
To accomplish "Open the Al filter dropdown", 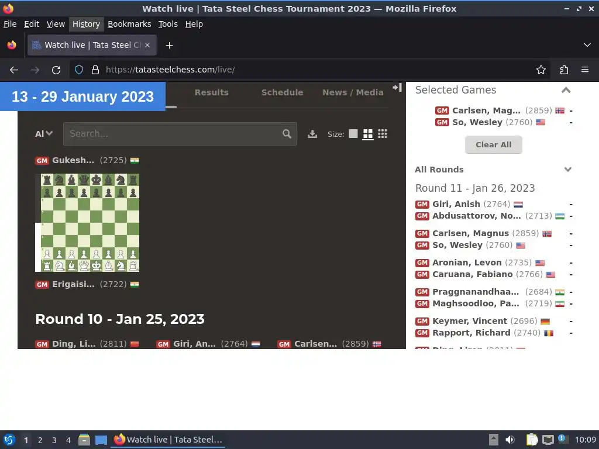I will [x=43, y=134].
